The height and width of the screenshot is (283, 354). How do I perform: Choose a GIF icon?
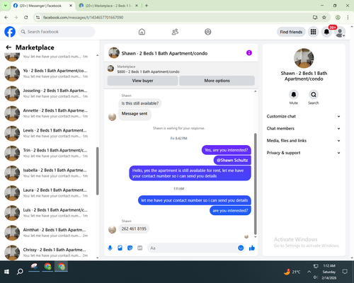[x=140, y=248]
